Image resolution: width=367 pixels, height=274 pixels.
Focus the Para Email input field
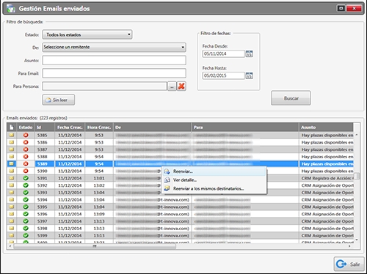click(114, 73)
